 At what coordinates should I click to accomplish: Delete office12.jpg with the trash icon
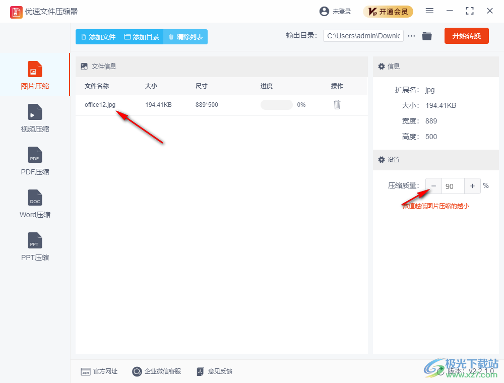tap(337, 104)
